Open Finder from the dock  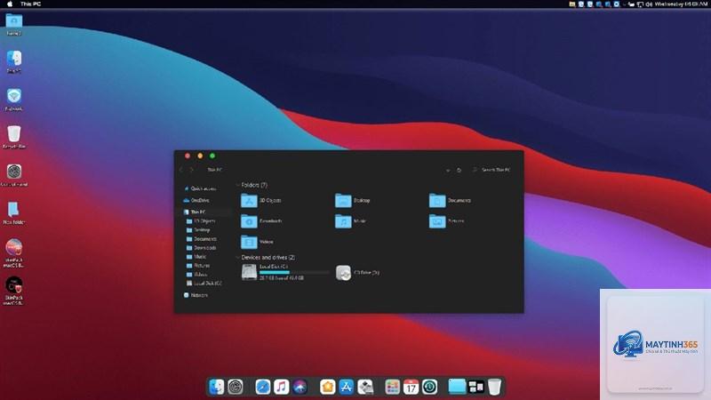[217, 387]
